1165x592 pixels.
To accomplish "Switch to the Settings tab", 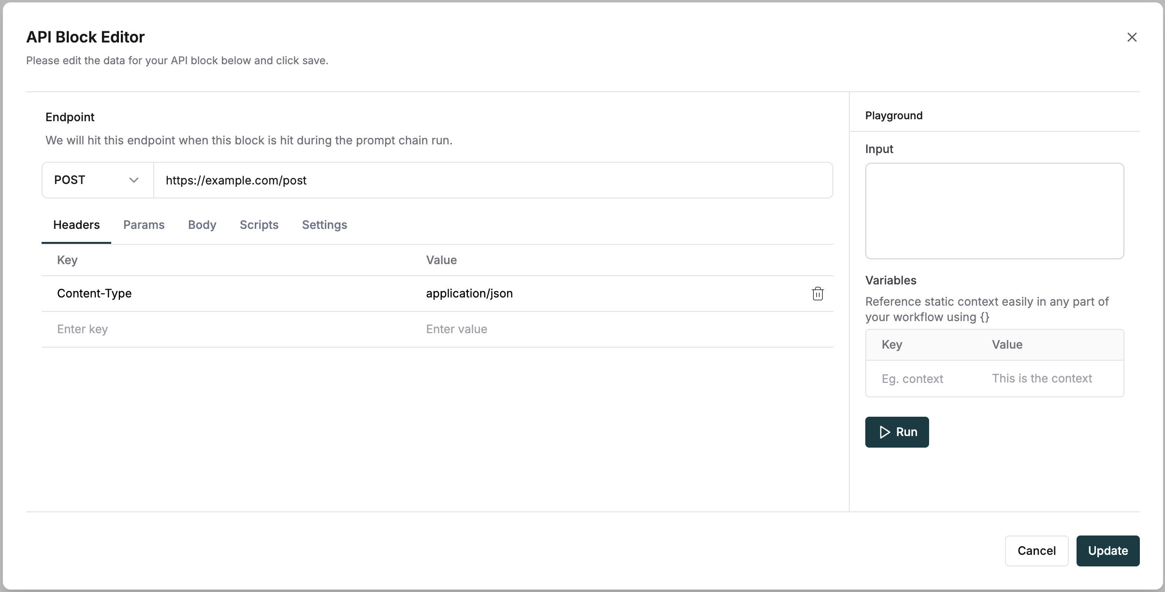I will tap(324, 225).
